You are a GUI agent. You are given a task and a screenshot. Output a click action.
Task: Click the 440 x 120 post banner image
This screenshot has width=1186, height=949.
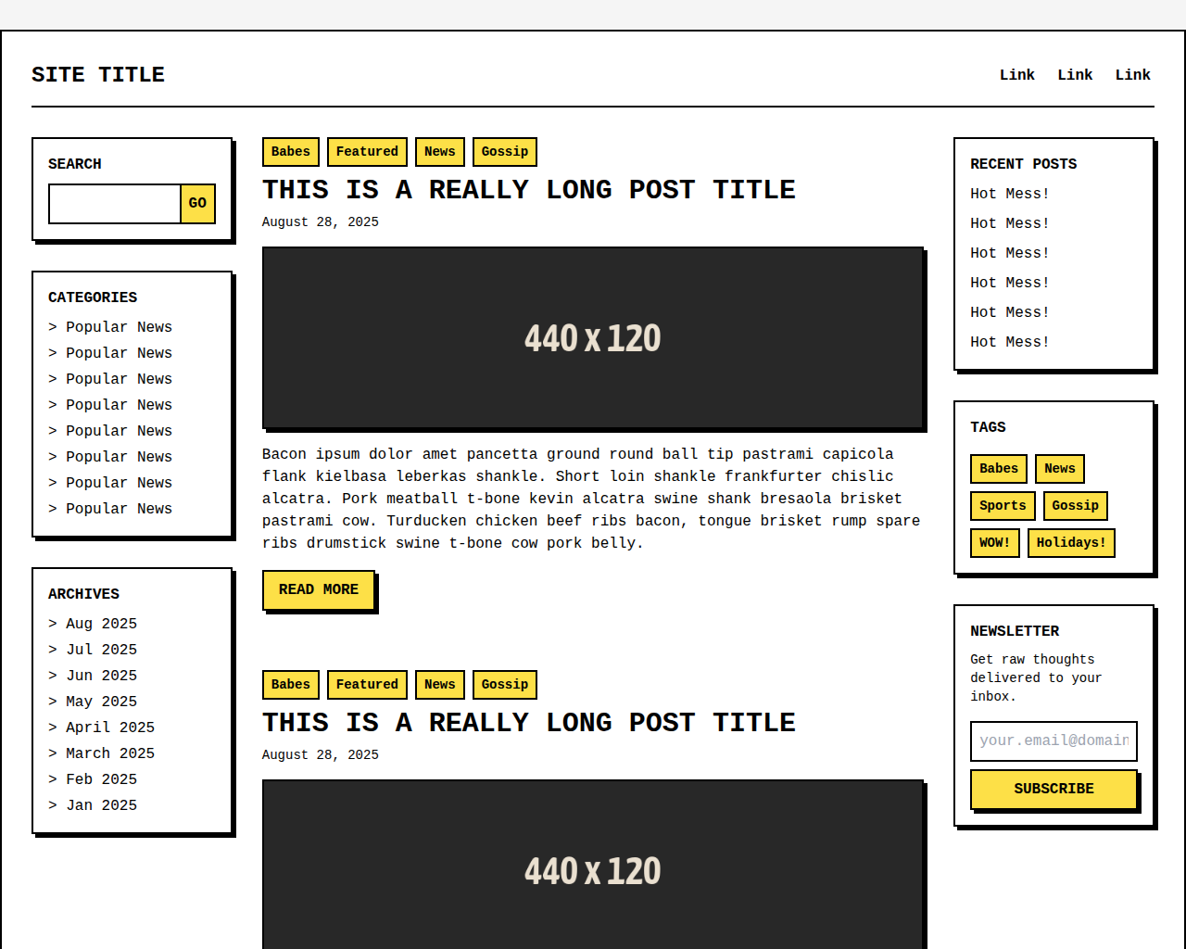coord(593,337)
